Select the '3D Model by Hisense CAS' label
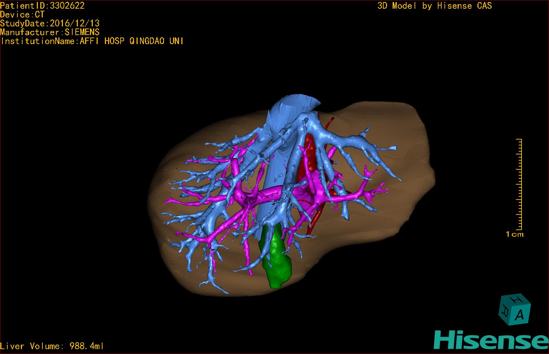Viewport: 549px width, 354px height. click(435, 6)
